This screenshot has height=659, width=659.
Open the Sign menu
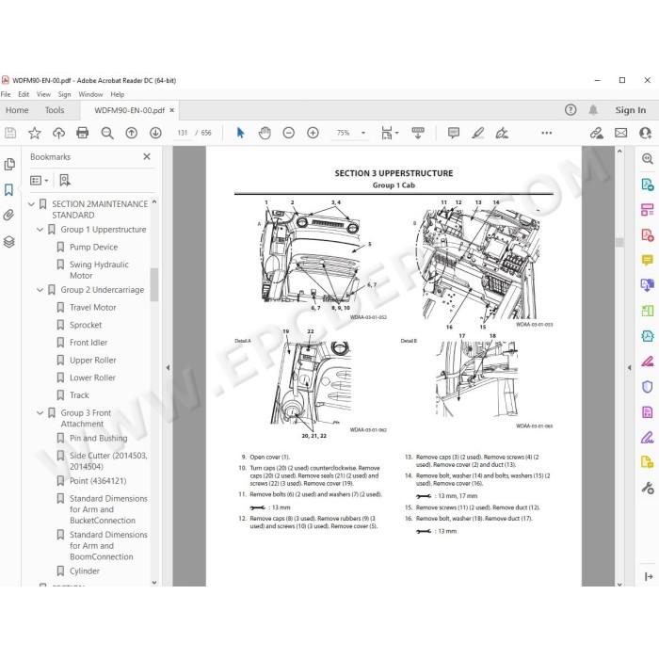[64, 94]
